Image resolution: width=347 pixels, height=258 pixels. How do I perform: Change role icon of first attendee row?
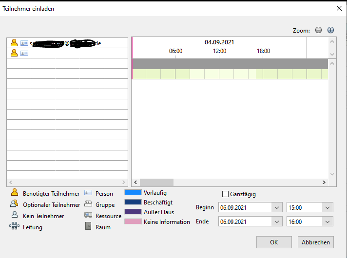click(14, 43)
